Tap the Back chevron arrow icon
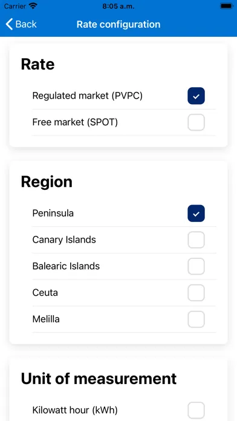The image size is (237, 421). point(9,24)
